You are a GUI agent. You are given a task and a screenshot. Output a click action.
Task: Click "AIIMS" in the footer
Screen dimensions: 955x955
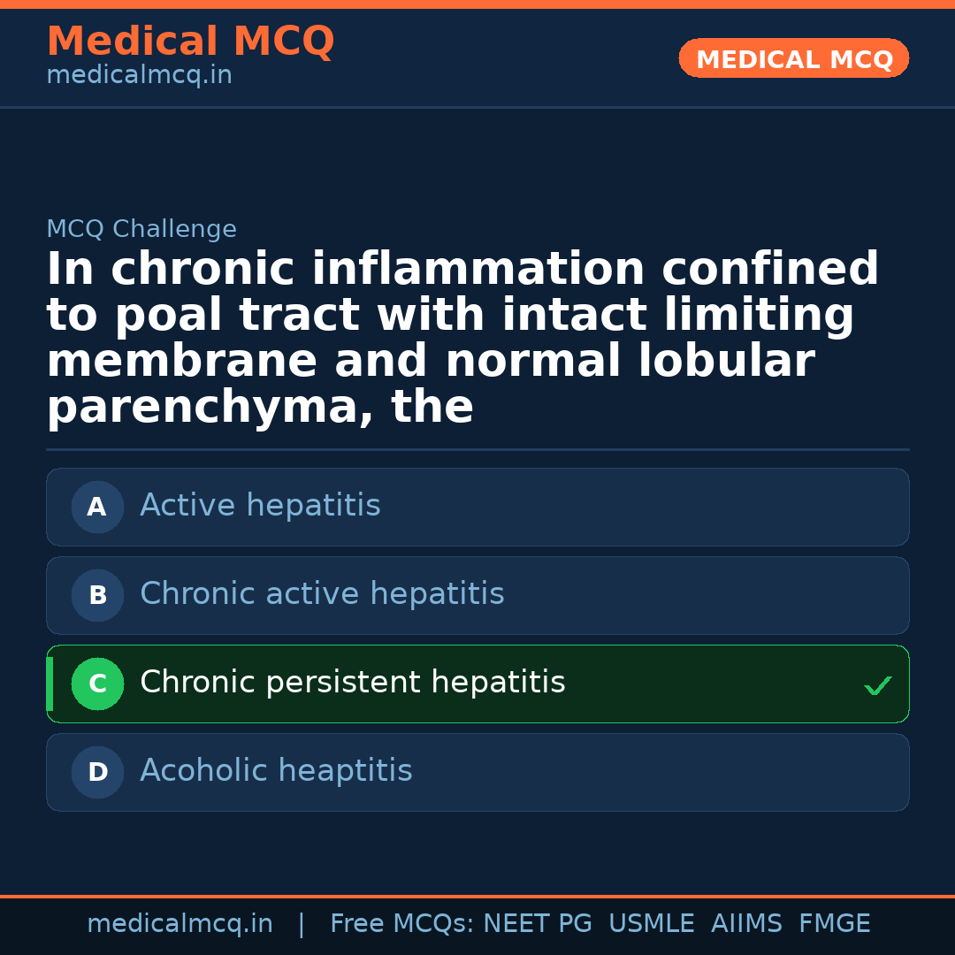(x=746, y=924)
